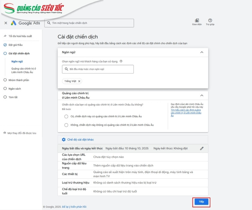Close the campaign setup with X icon
This screenshot has width=252, height=210.
pyautogui.click(x=6, y=23)
